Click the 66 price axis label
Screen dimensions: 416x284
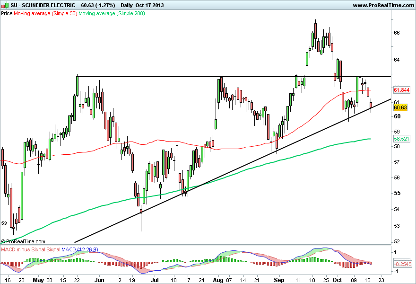(397, 33)
